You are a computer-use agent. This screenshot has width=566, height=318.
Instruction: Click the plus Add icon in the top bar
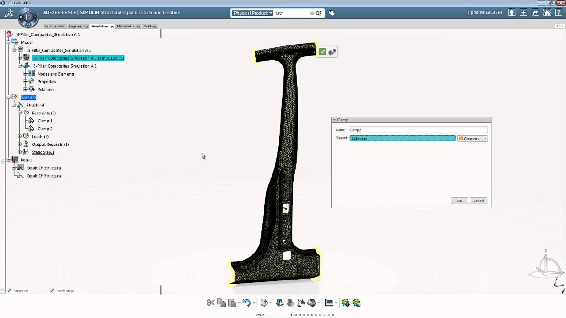524,13
